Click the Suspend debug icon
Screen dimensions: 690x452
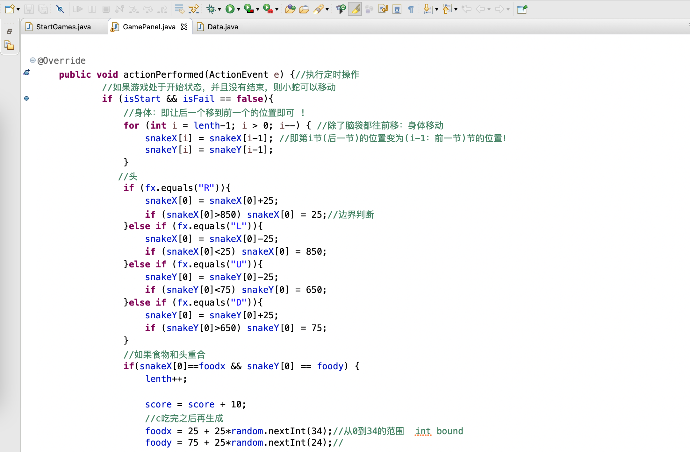pyautogui.click(x=92, y=9)
